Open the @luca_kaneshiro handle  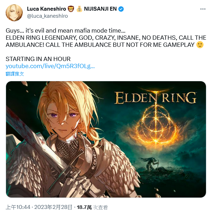coord(48,16)
